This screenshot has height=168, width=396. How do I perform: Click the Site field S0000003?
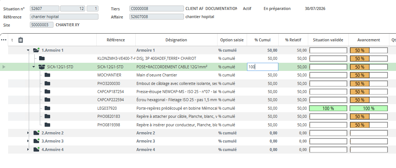click(x=42, y=25)
